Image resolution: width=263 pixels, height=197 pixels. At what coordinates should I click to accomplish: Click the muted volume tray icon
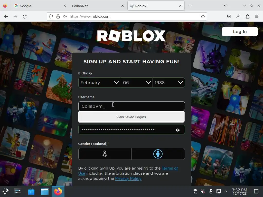coord(203,191)
